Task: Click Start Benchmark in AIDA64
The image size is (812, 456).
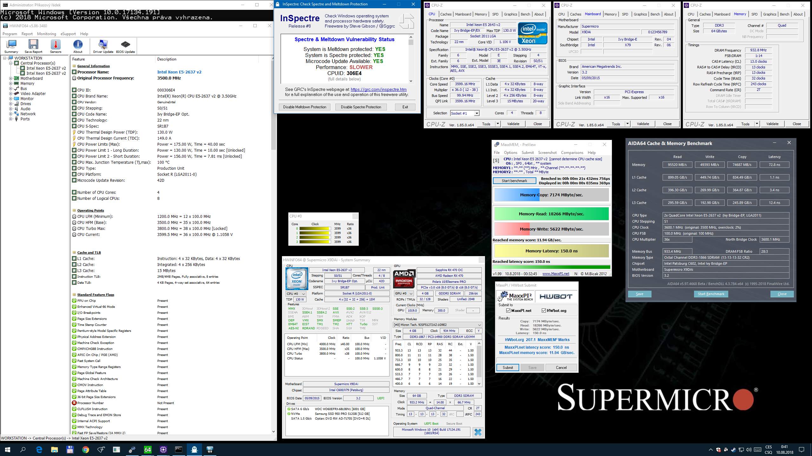Action: tap(711, 294)
